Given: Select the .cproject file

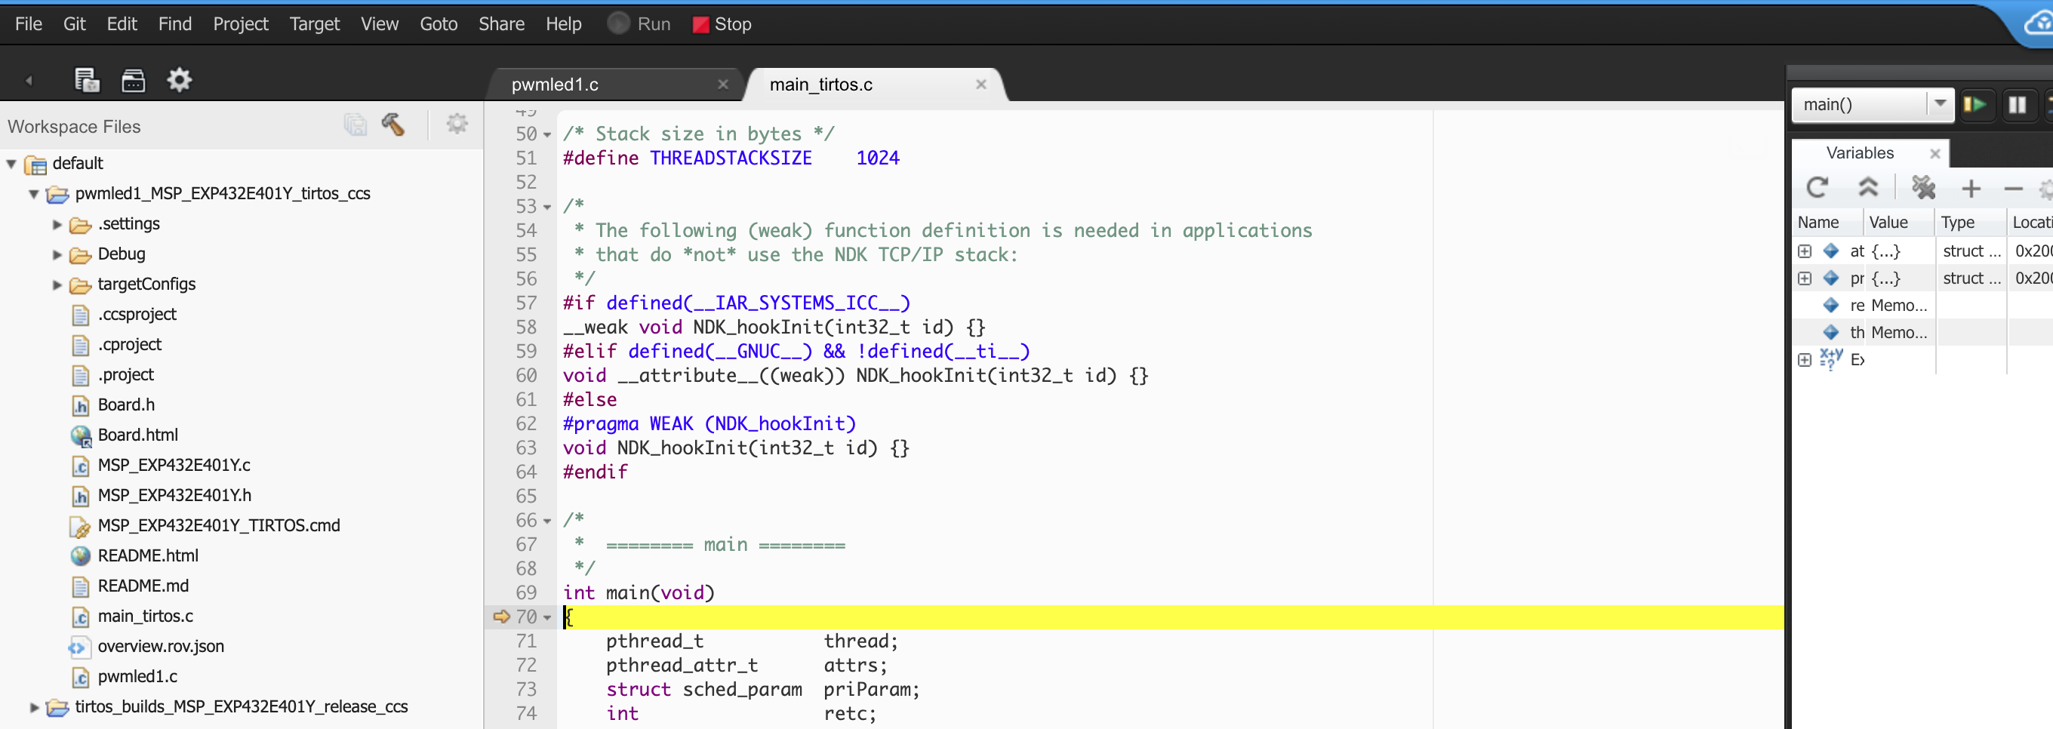Looking at the screenshot, I should click(x=129, y=345).
